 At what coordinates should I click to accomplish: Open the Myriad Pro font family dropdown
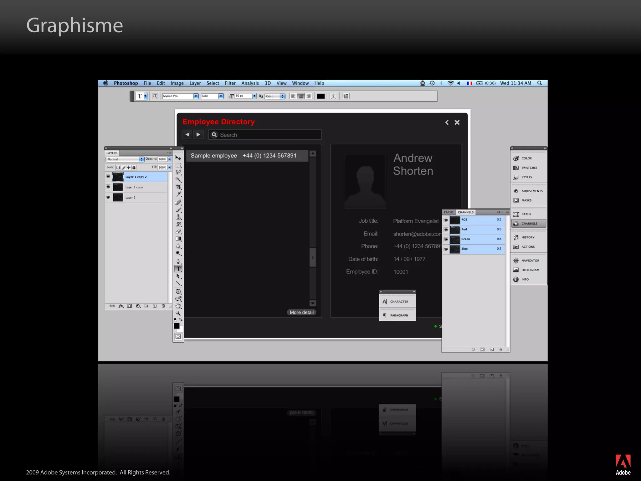[x=196, y=96]
